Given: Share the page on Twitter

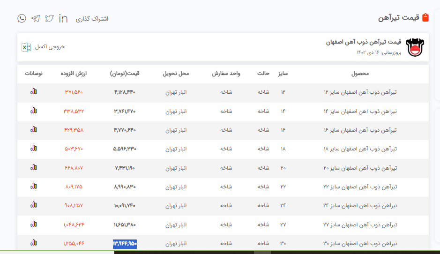Looking at the screenshot, I should [x=49, y=18].
